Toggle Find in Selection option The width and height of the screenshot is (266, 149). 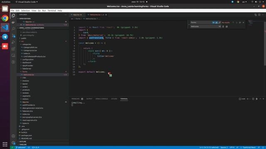(240, 22)
